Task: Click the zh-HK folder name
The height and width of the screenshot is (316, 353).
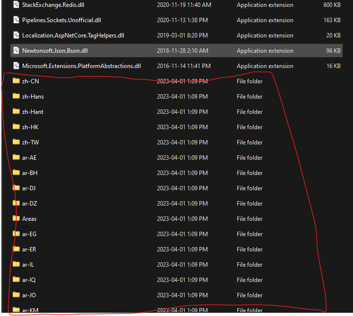Action: click(x=30, y=127)
